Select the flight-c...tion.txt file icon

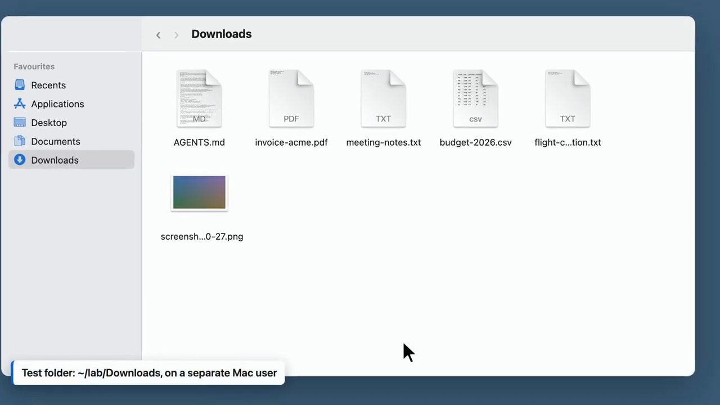(568, 98)
